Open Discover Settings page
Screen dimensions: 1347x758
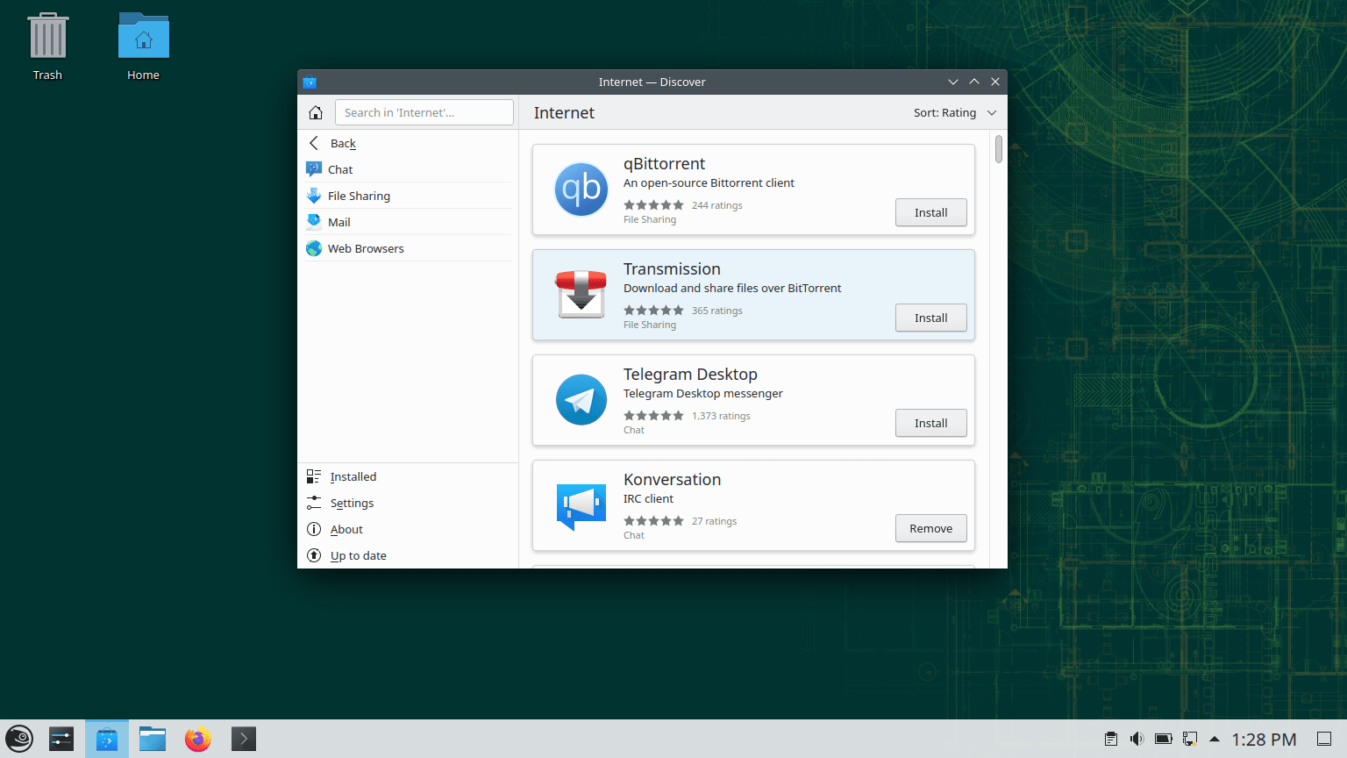tap(408, 503)
